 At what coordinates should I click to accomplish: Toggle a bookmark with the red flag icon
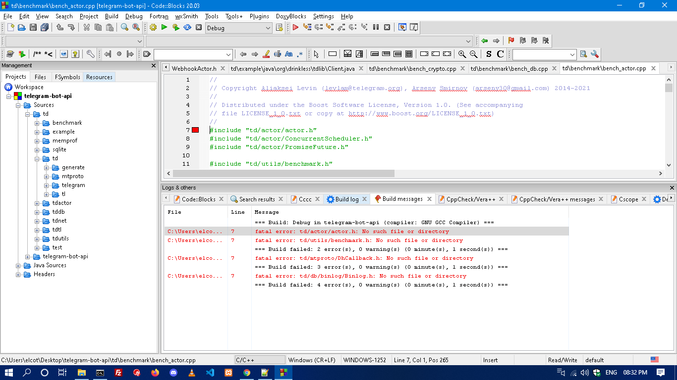click(x=509, y=41)
